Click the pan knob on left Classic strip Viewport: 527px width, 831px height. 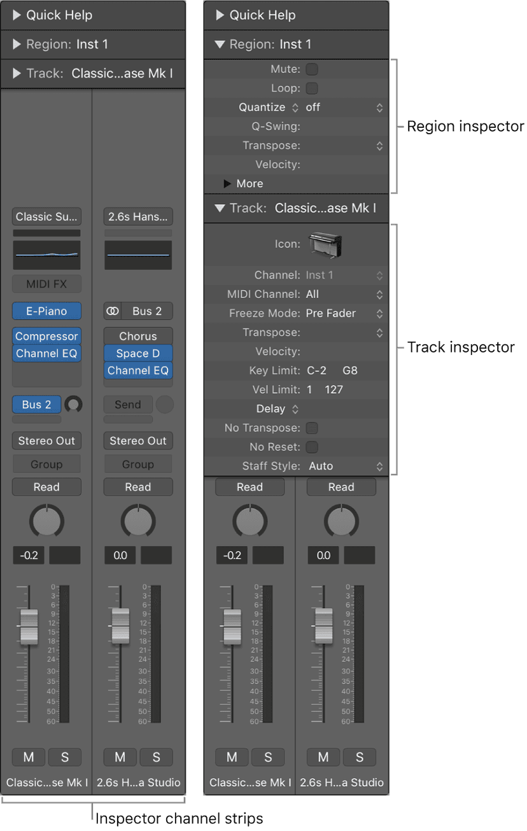tap(46, 520)
